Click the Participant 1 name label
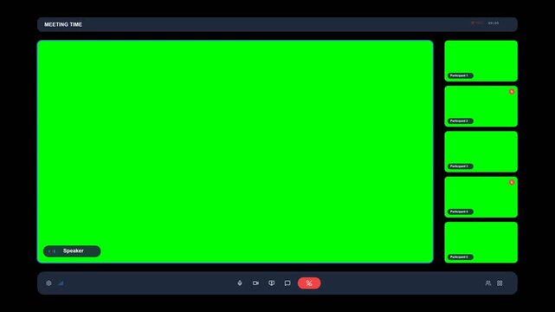The width and height of the screenshot is (555, 312). click(460, 75)
